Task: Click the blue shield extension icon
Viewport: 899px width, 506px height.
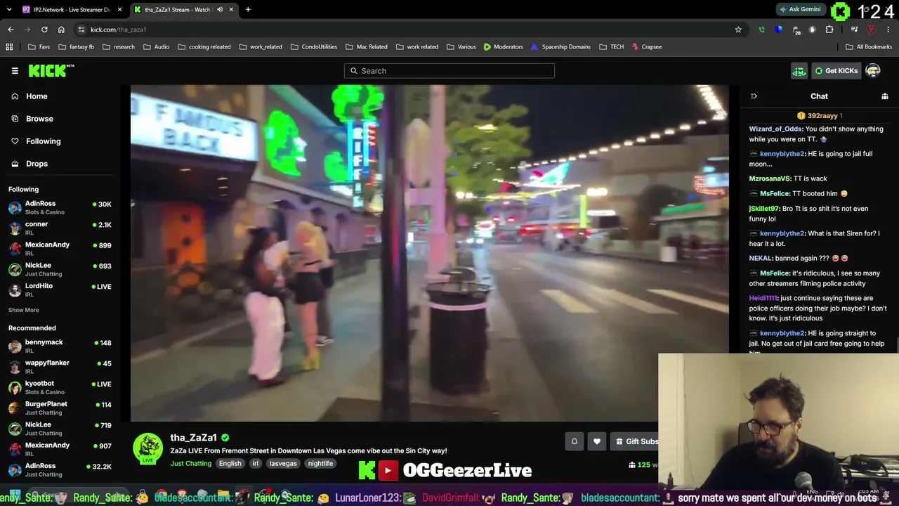Action: 778,30
